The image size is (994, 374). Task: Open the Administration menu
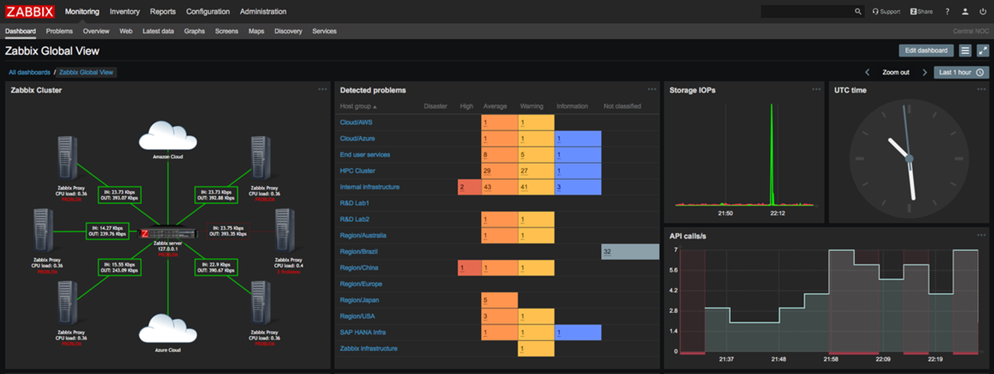point(263,11)
